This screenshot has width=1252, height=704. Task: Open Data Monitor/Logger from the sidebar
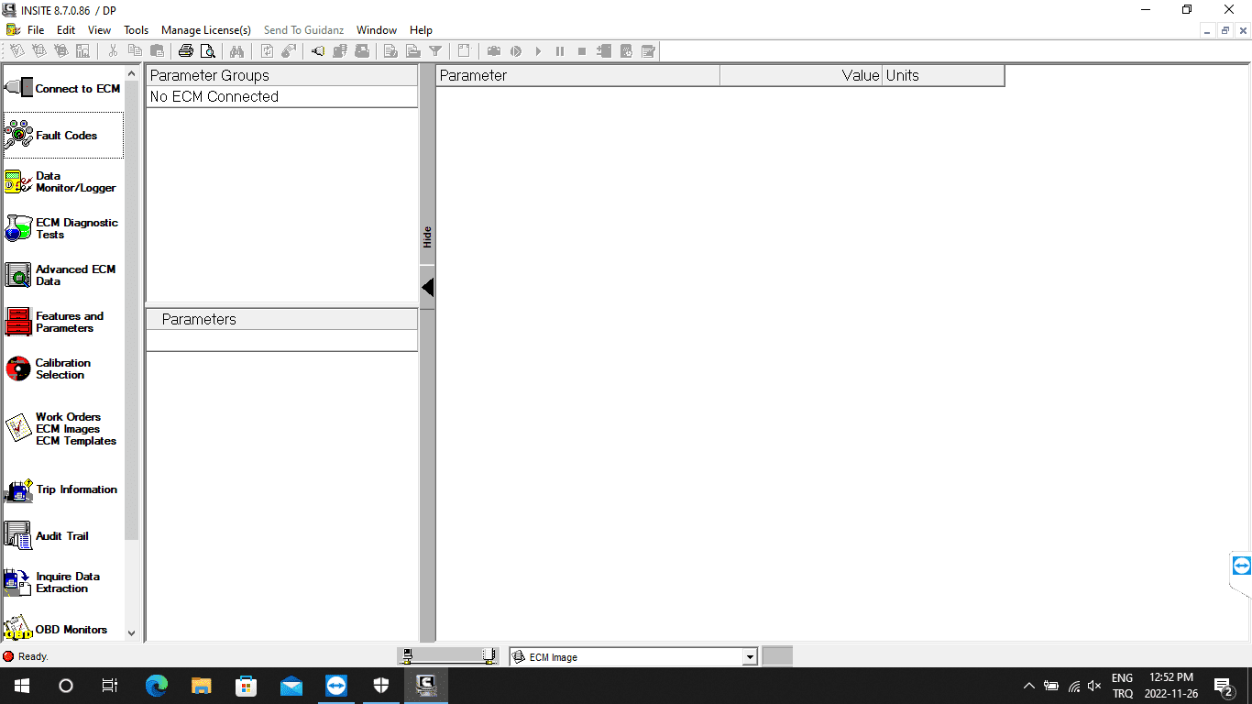tap(62, 182)
